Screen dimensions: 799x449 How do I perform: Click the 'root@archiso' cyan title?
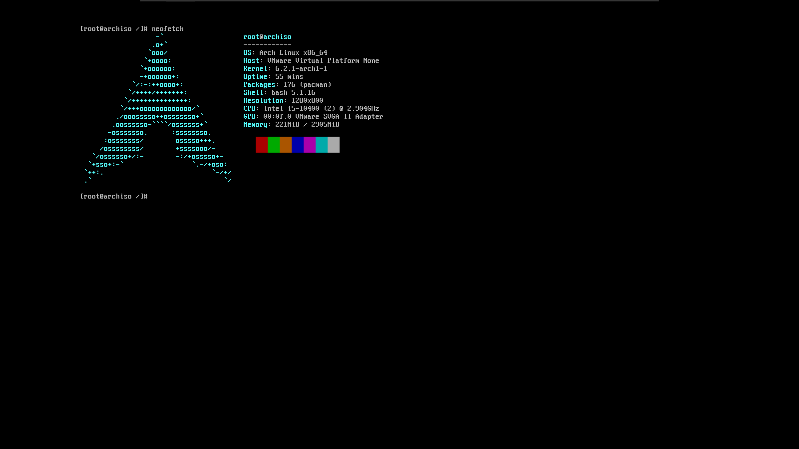click(268, 37)
